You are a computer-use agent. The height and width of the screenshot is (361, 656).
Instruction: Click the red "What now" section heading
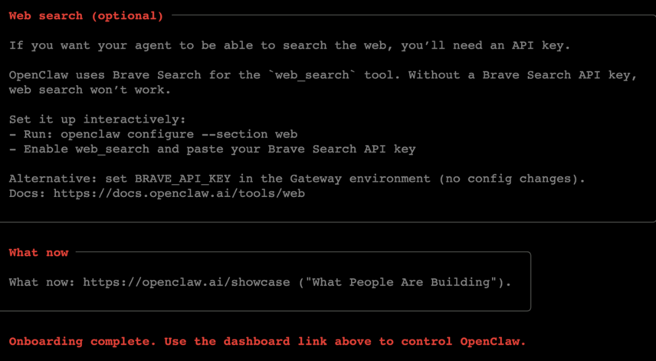[x=39, y=253]
